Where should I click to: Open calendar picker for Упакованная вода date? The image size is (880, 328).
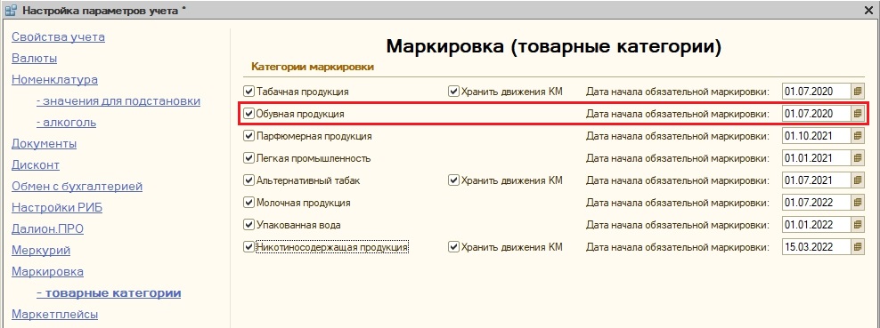[x=857, y=225]
